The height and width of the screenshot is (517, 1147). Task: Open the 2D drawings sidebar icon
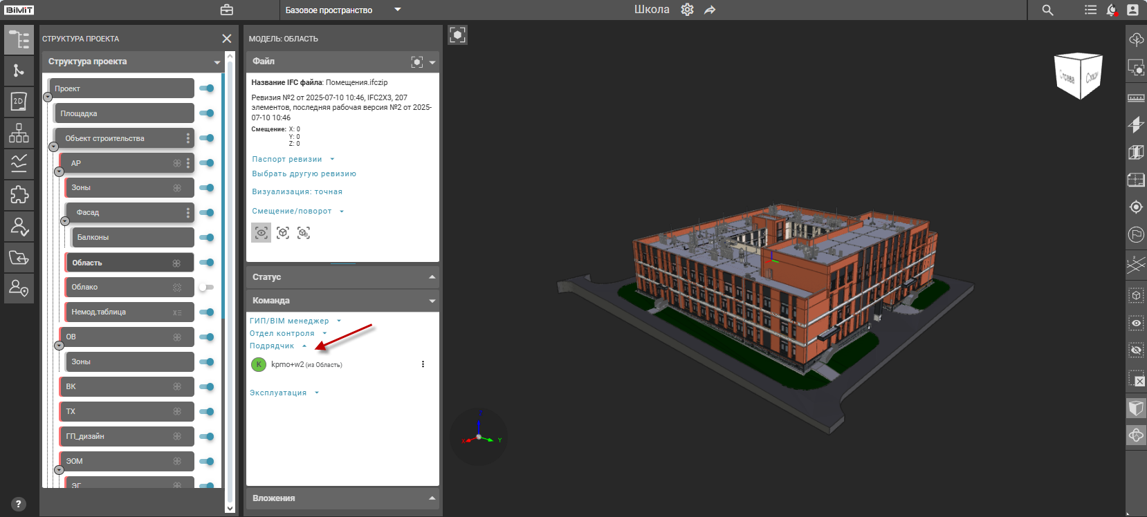click(19, 102)
